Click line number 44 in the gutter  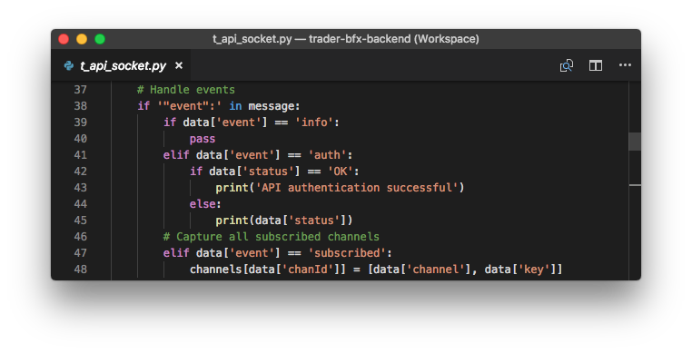[x=80, y=204]
